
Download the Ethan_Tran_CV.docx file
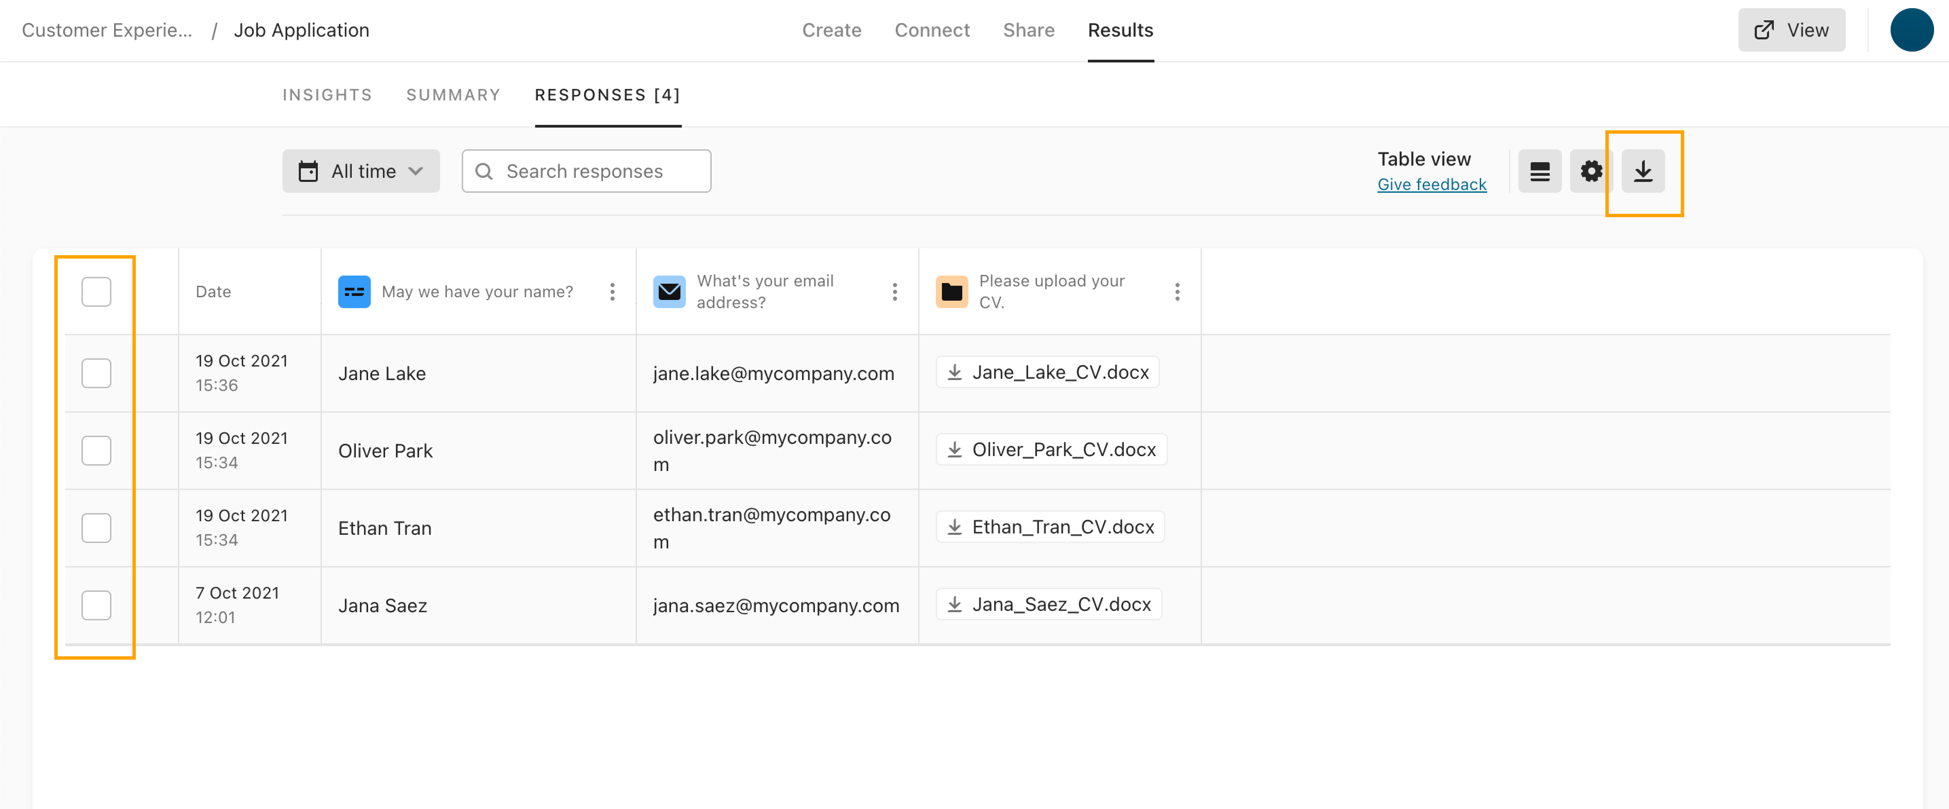click(1050, 527)
